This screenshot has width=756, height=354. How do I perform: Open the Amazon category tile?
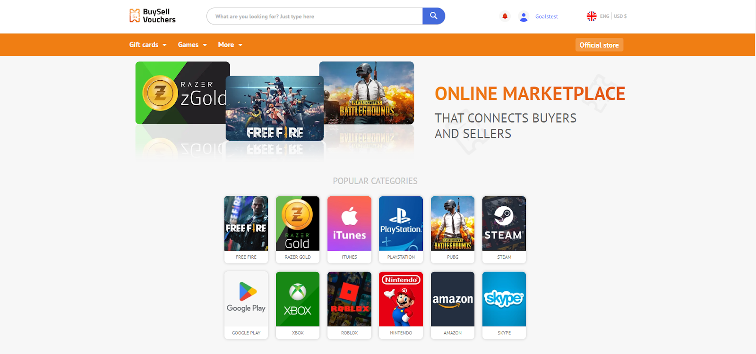pos(453,305)
